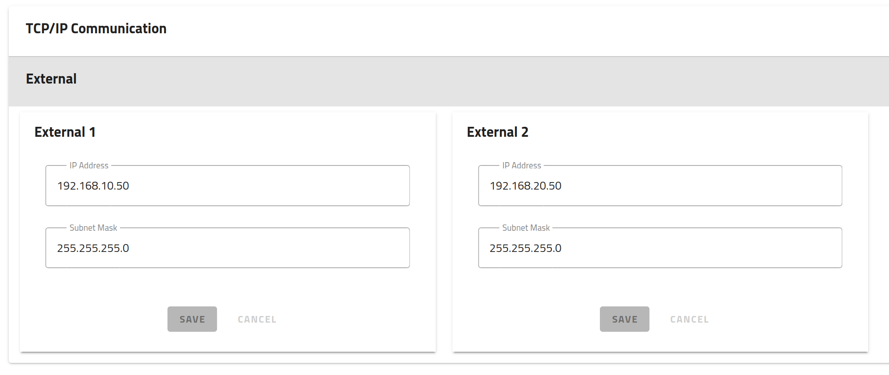This screenshot has height=375, width=889.
Task: Select the External 2 heading
Action: [x=497, y=132]
